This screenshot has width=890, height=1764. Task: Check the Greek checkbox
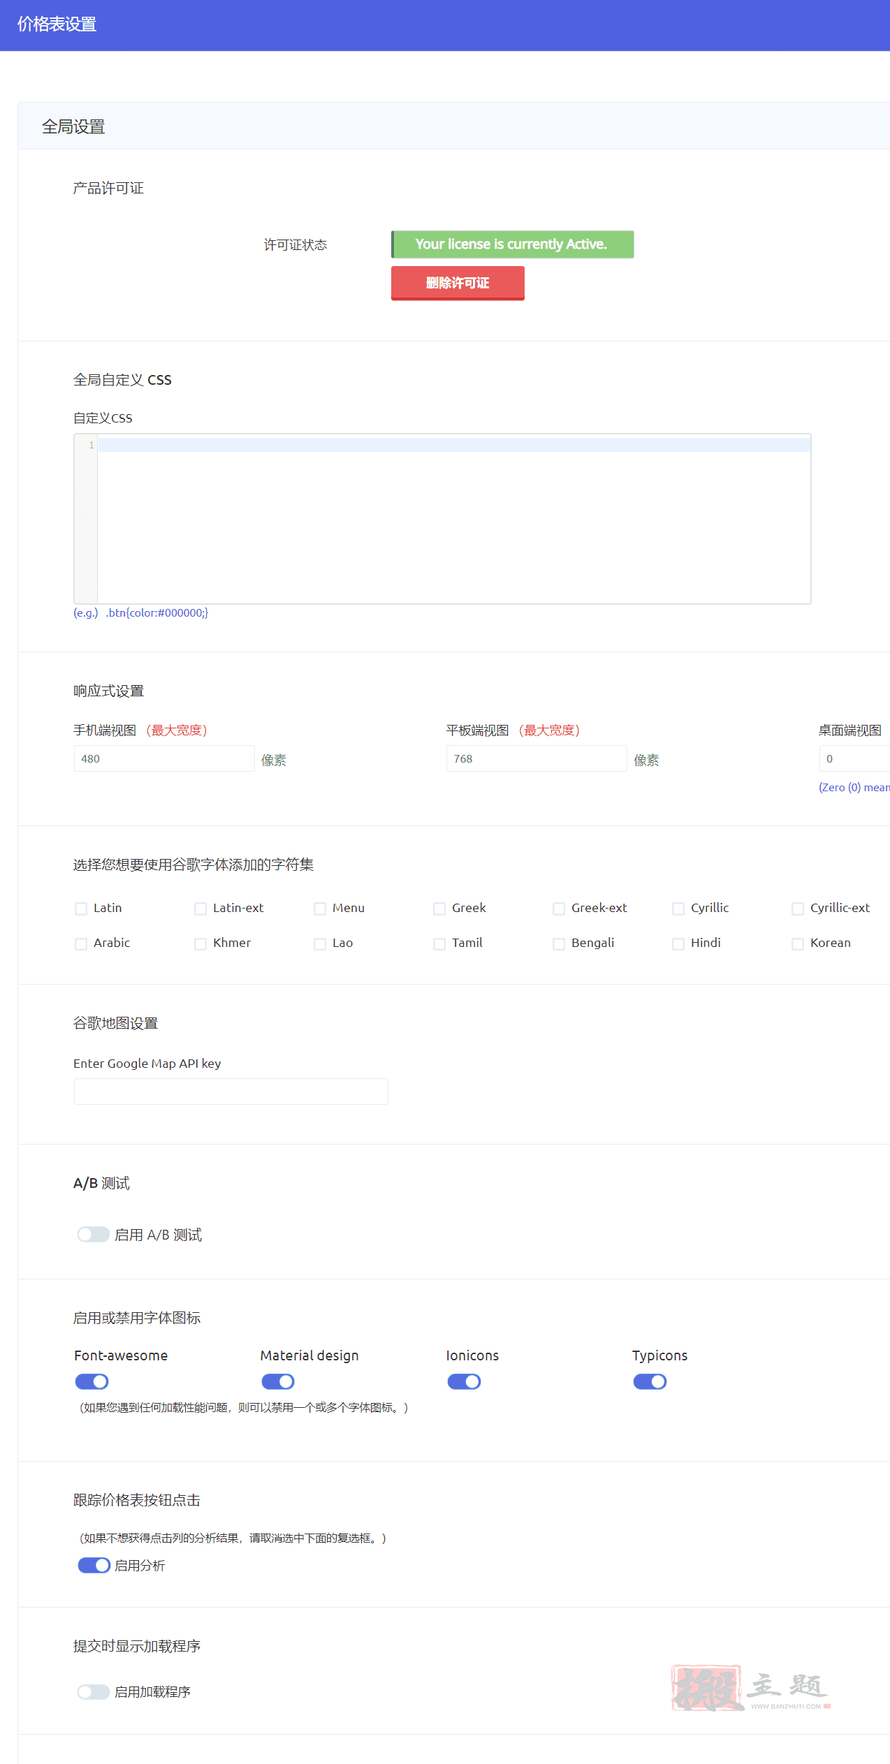click(439, 909)
